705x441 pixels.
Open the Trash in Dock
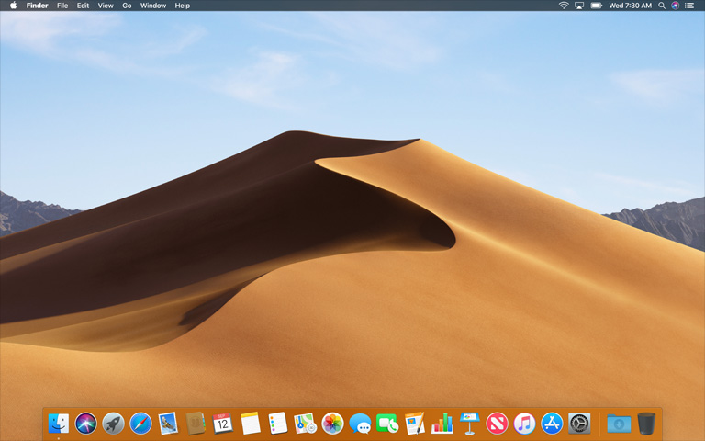pyautogui.click(x=646, y=424)
